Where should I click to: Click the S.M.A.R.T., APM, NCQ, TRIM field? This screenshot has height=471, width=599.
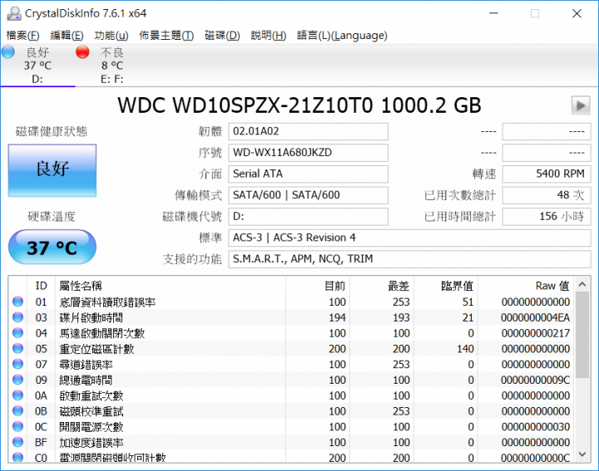(409, 259)
